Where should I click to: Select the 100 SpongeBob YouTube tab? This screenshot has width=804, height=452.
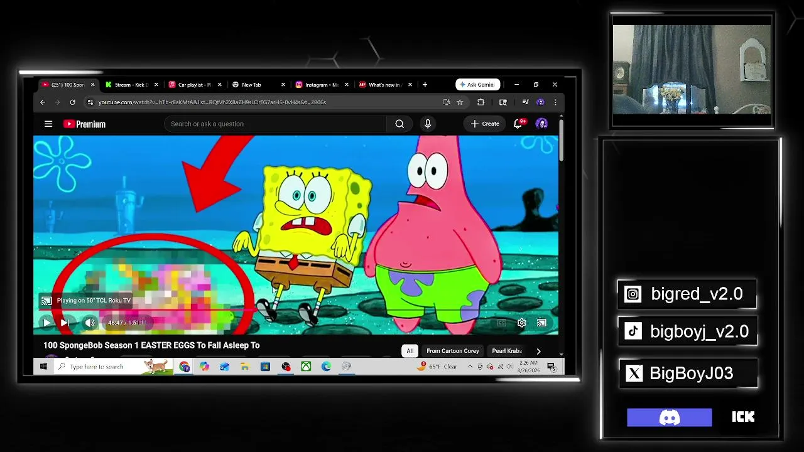coord(67,85)
